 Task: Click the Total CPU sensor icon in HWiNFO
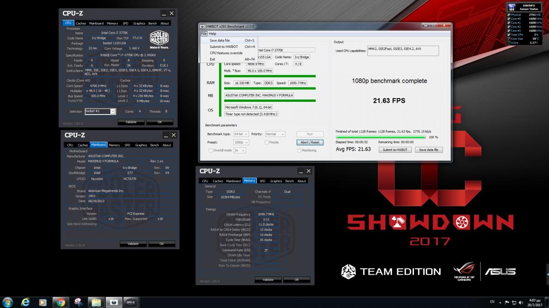click(509, 34)
